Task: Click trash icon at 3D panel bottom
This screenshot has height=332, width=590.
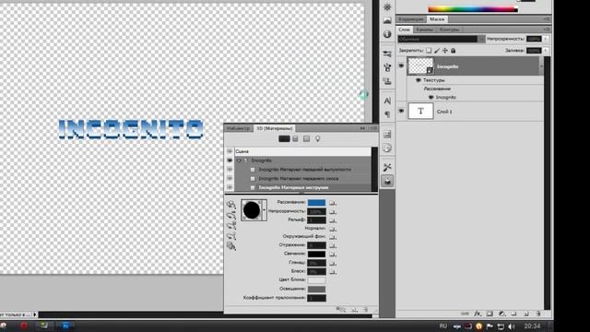Action: click(x=365, y=310)
